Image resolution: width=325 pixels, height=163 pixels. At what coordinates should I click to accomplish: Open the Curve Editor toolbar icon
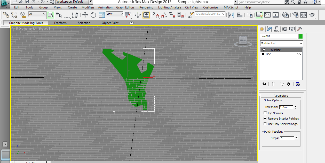(267, 15)
